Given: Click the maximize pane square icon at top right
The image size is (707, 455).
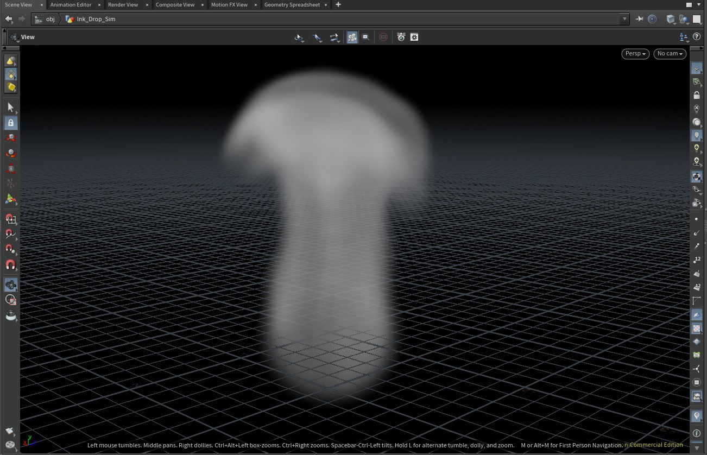Looking at the screenshot, I should click(x=689, y=4).
